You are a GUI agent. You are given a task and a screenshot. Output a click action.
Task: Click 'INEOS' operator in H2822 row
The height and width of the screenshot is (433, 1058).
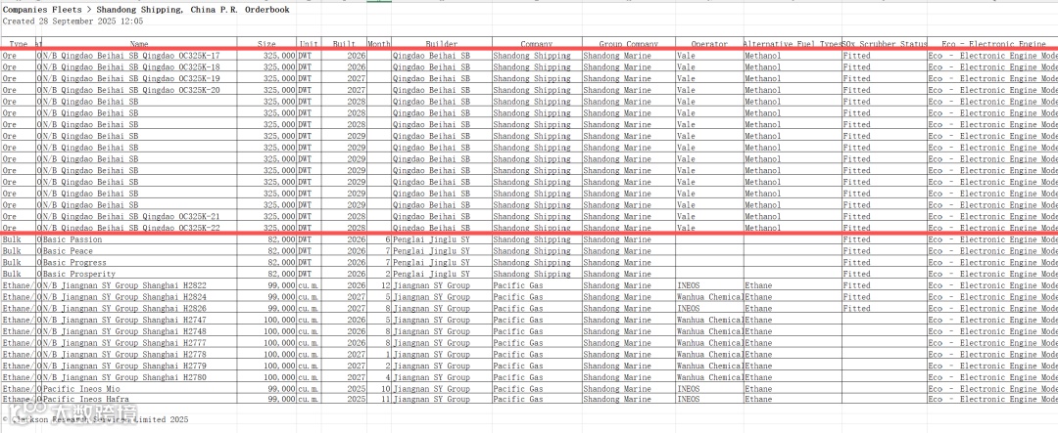[709, 284]
